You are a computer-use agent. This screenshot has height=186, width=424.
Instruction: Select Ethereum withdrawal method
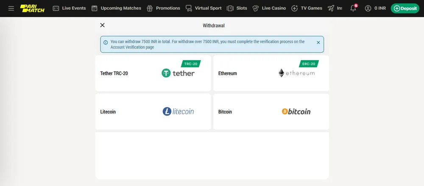pyautogui.click(x=271, y=73)
